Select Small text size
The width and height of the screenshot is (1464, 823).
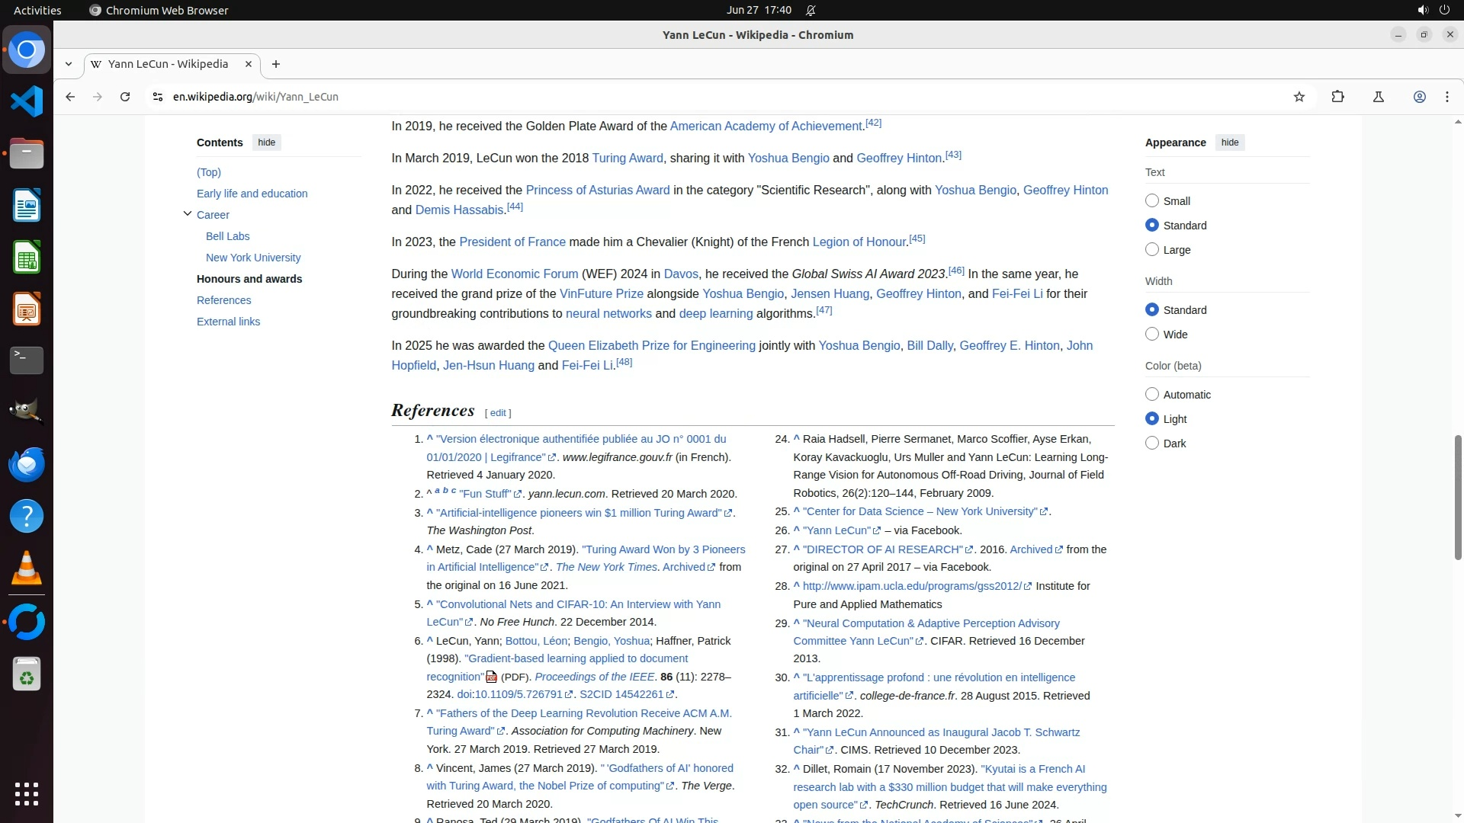coord(1152,200)
